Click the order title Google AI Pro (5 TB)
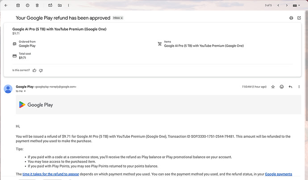 click(59, 29)
